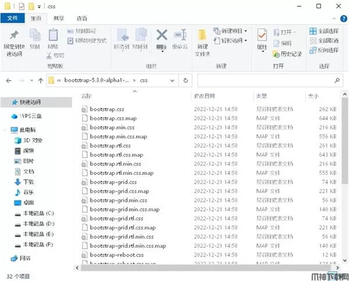
Task: Click the title bar properties checkmark icon
Action: (x=22, y=6)
